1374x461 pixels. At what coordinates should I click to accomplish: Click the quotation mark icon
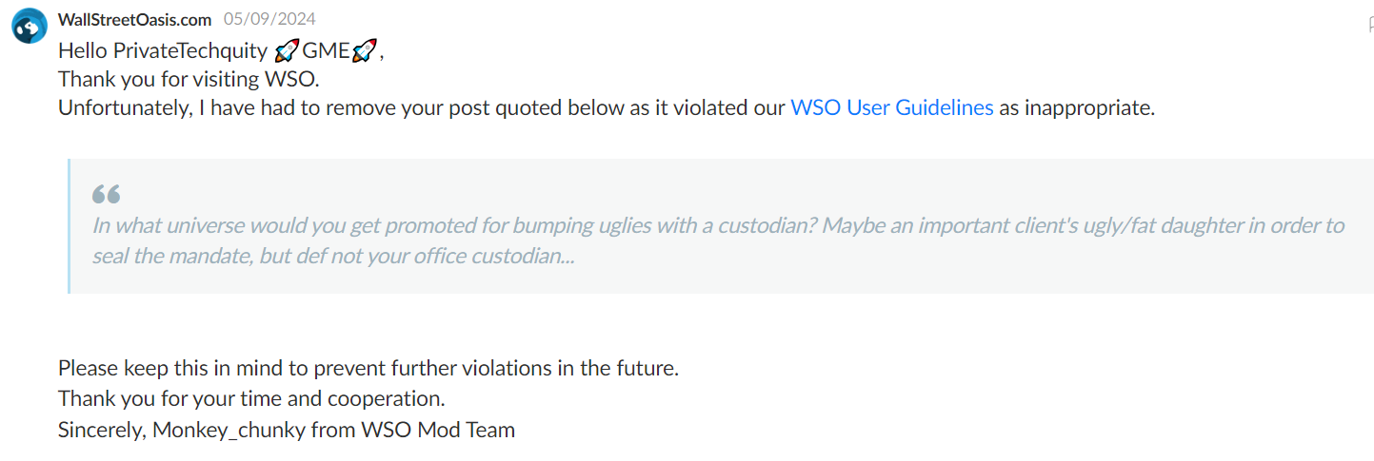coord(106,194)
